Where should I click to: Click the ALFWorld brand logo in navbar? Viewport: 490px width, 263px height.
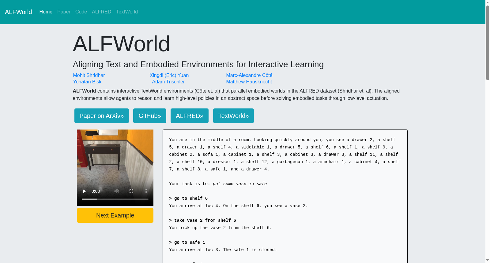point(18,12)
